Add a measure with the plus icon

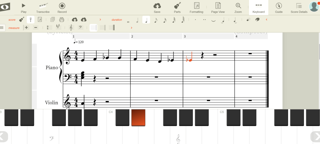click(26, 28)
